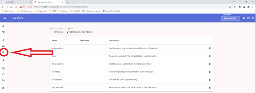
Task: Delete the sys-notify role
Action: click(x=210, y=72)
